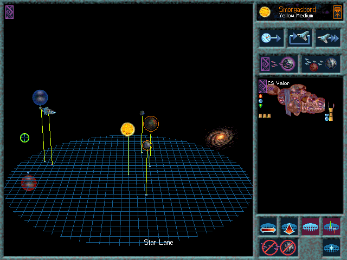Click the green funnel-shaped icon
Viewport: 347px width, 260px height.
pos(260,106)
